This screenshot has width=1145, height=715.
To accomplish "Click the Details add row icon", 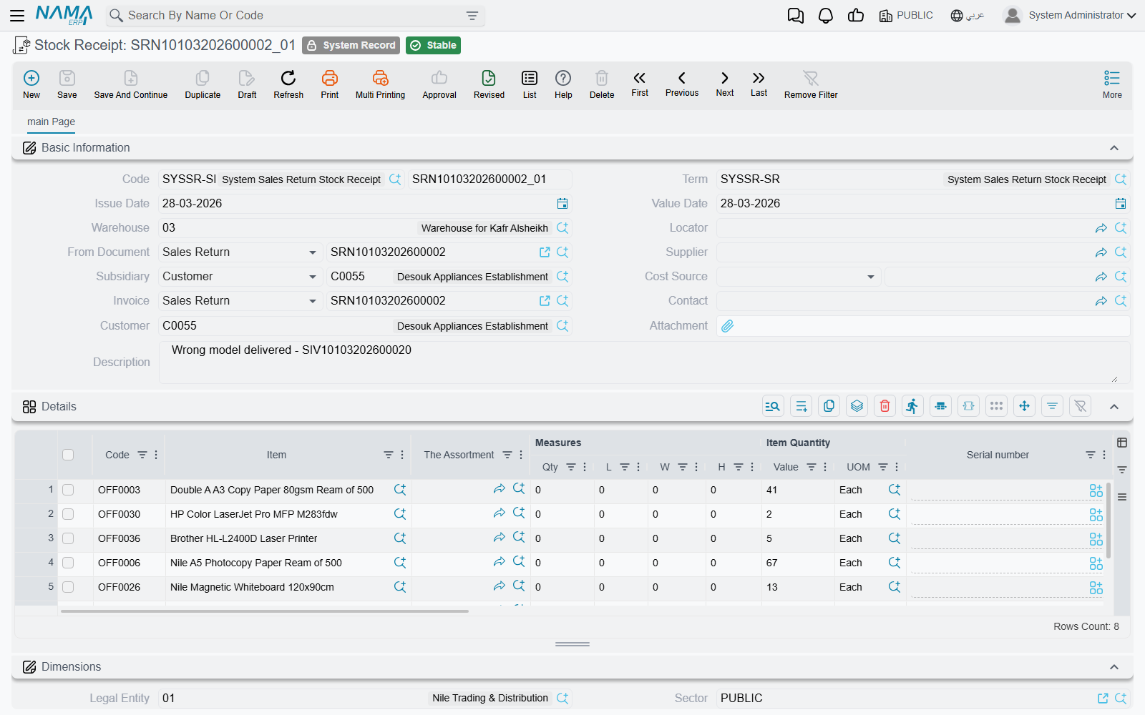I will pos(801,406).
